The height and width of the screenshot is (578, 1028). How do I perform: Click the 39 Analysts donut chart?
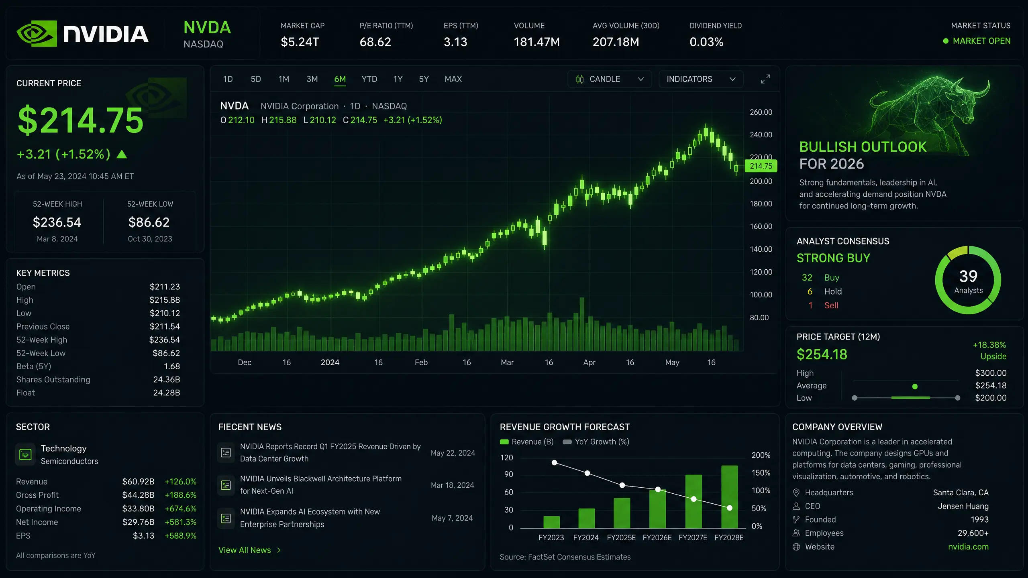click(x=968, y=280)
